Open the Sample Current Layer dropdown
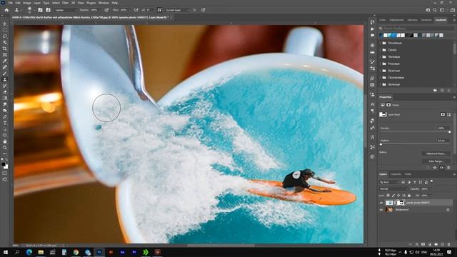457x257 pixels. 177,10
